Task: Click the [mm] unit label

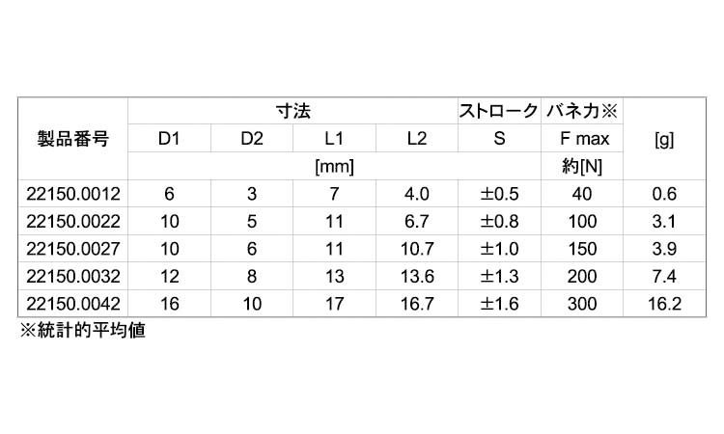Action: pyautogui.click(x=334, y=167)
